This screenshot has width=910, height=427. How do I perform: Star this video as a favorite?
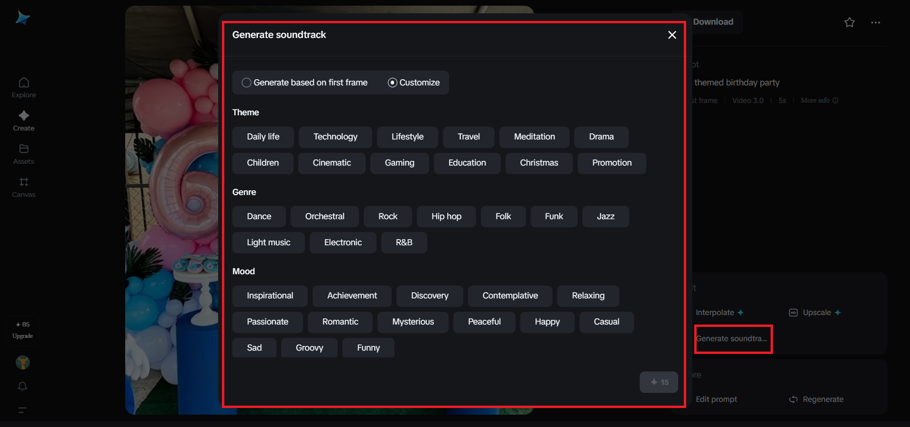(849, 22)
